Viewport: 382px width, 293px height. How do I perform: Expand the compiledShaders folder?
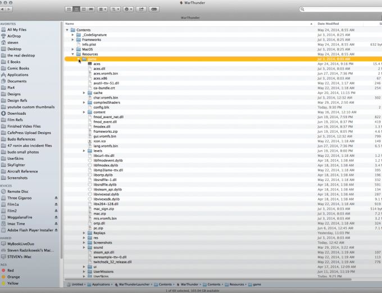[x=84, y=103]
